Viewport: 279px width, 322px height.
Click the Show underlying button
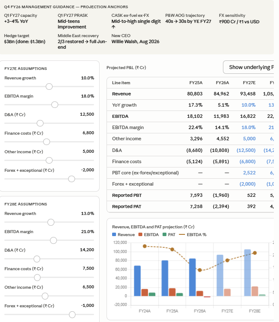(248, 67)
